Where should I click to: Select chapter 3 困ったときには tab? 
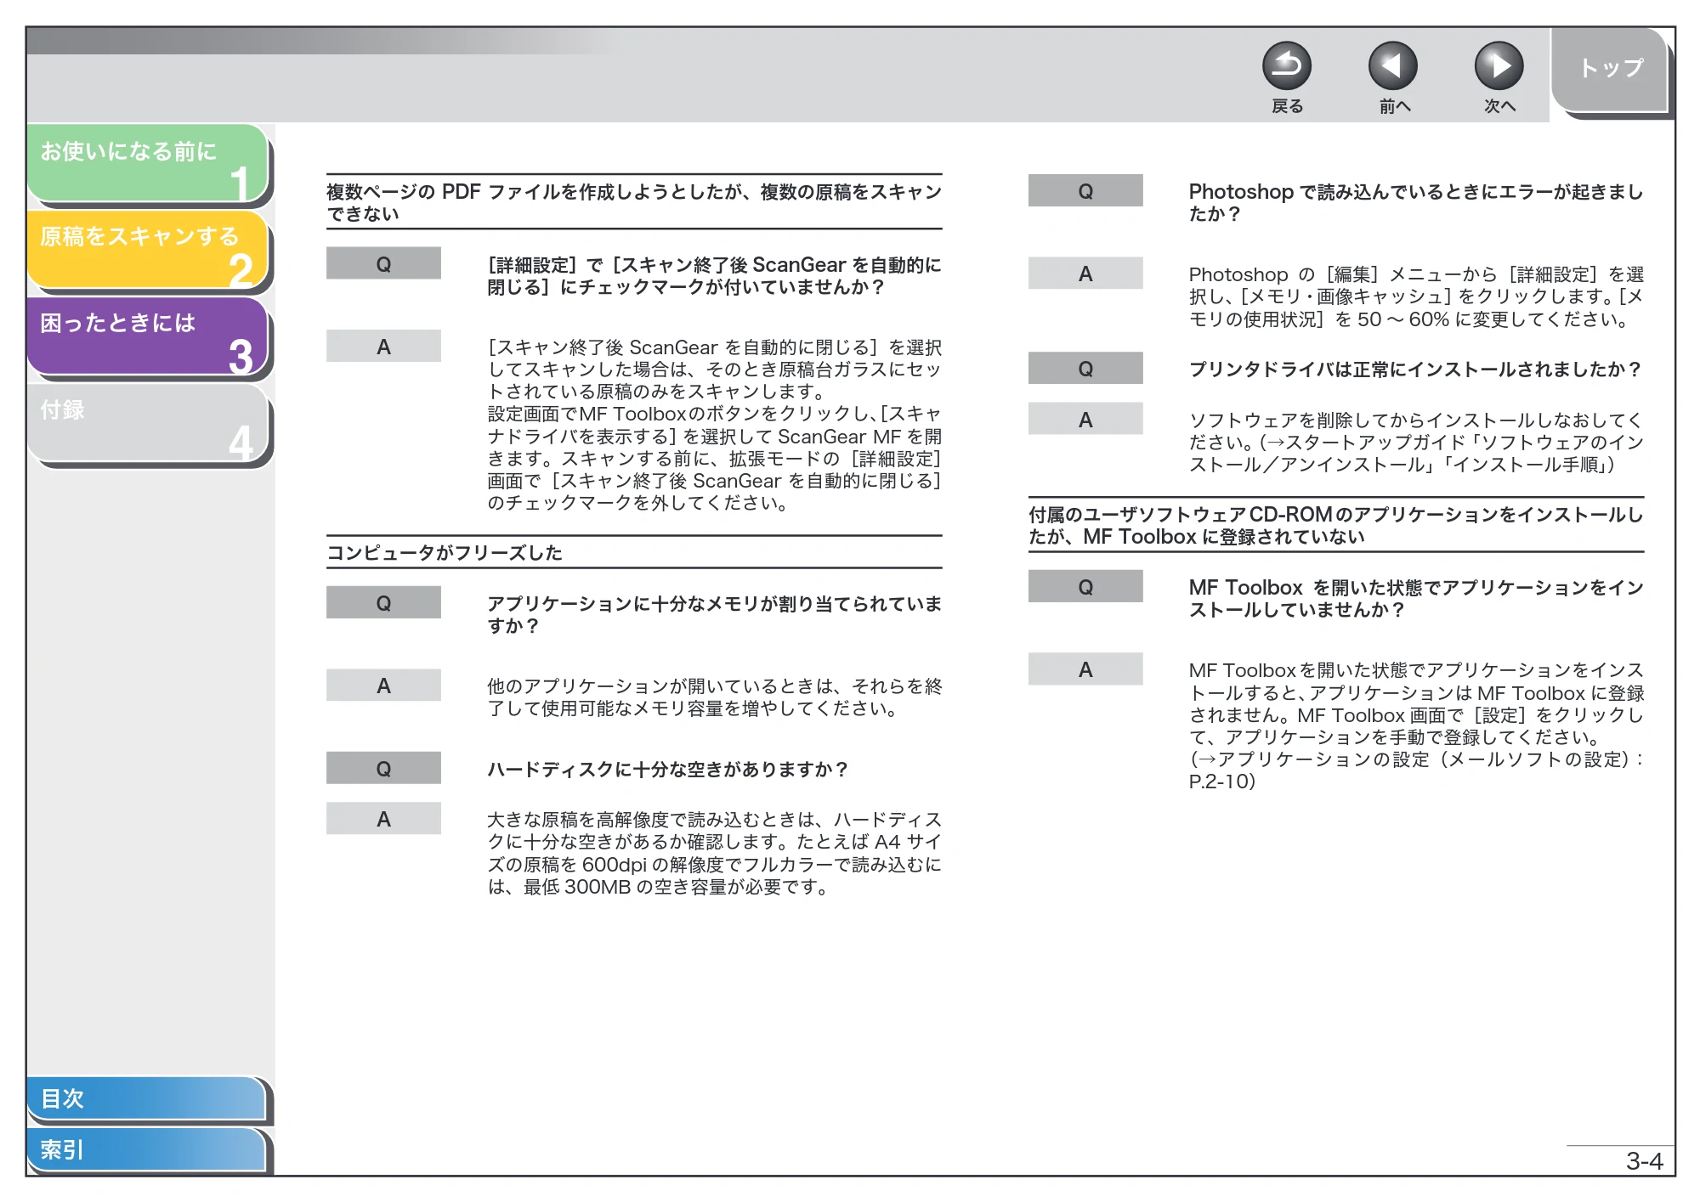148,336
